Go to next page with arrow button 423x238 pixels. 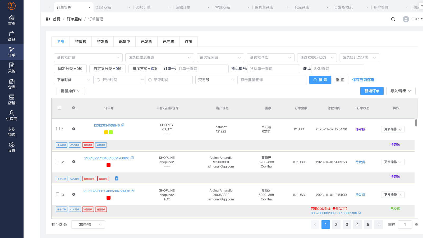tap(379, 225)
